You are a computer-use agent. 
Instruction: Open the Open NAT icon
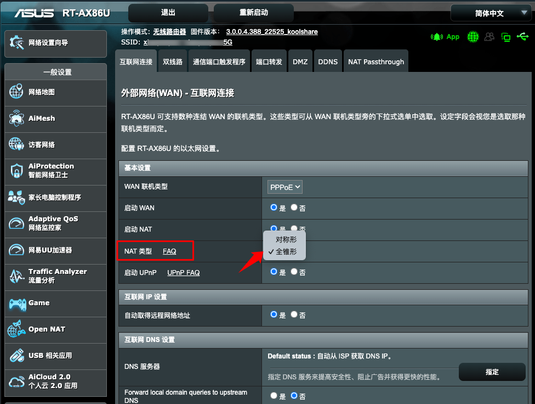pos(16,329)
